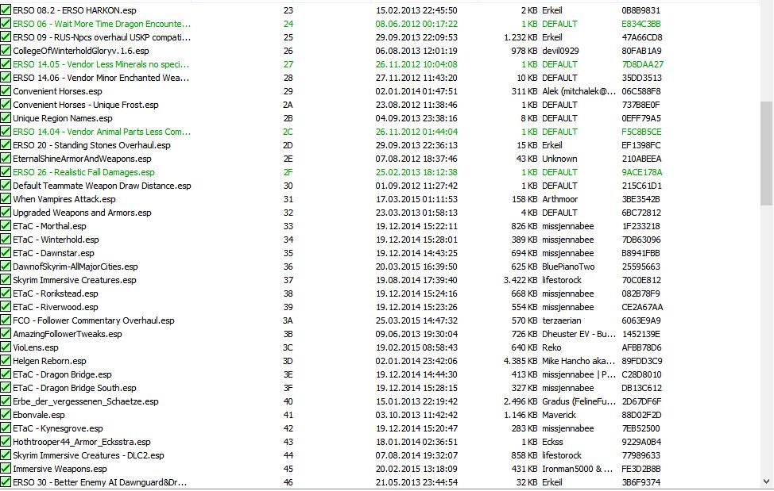
Task: Click file size 4.385 KB
Action: pyautogui.click(x=521, y=360)
